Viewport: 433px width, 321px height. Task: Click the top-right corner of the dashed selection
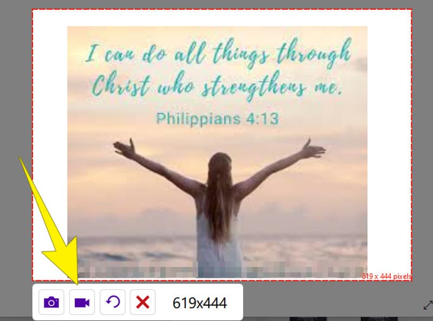click(411, 10)
